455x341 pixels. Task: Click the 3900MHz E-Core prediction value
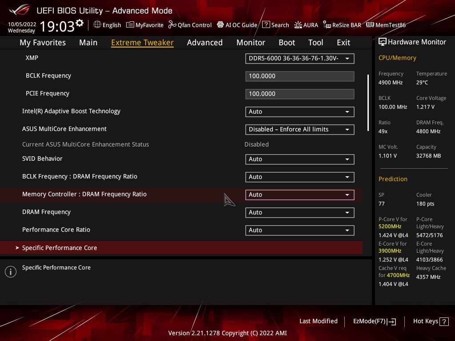(390, 250)
